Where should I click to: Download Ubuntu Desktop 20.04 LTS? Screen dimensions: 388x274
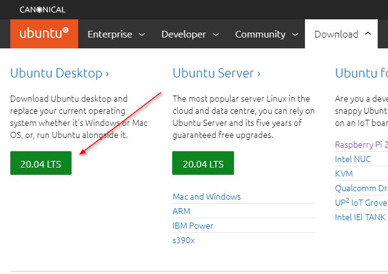tap(41, 163)
